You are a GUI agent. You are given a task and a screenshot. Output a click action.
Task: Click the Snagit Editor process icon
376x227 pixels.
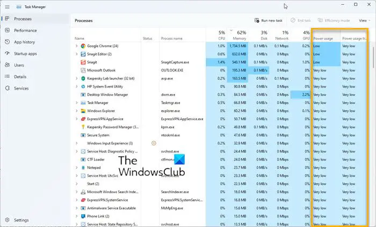pyautogui.click(x=83, y=54)
